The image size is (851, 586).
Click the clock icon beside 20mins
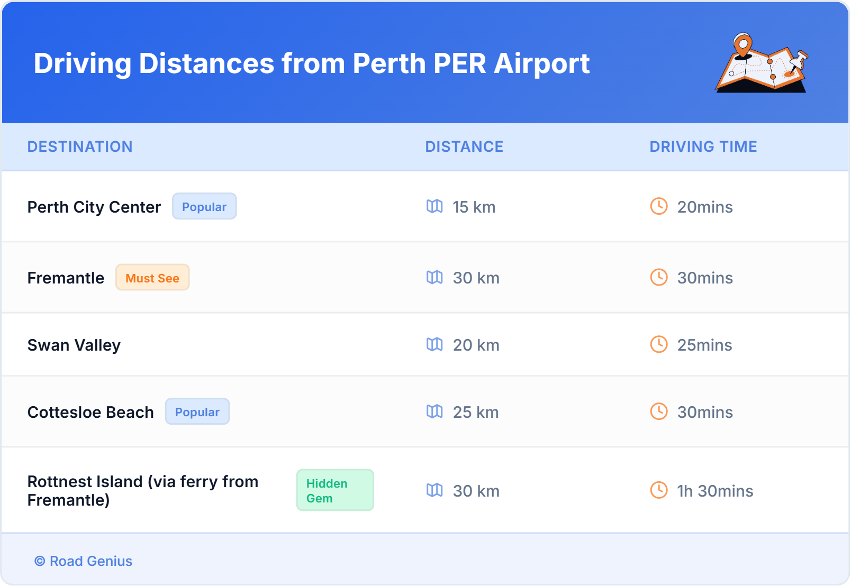(x=659, y=206)
